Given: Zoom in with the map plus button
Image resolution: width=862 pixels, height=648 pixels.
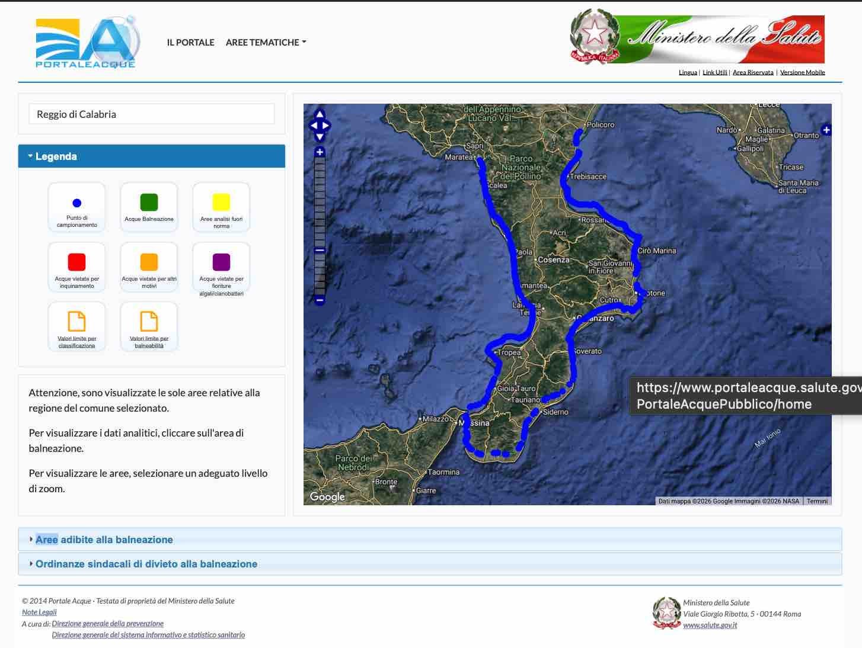Looking at the screenshot, I should tap(320, 152).
